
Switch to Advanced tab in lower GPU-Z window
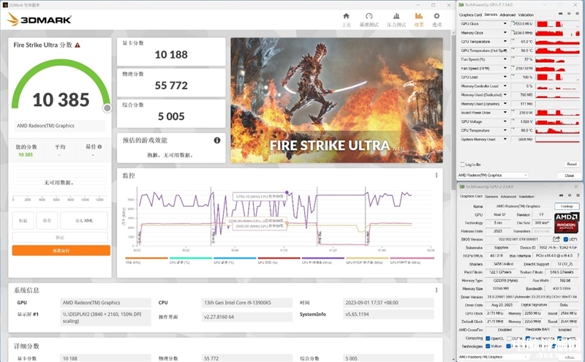(x=508, y=196)
